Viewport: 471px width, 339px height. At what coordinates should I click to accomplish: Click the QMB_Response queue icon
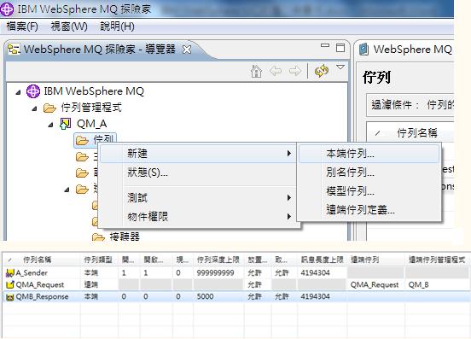pos(10,297)
